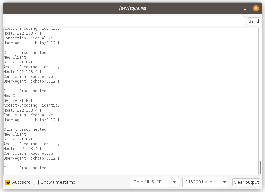Click the first New Client. output line
This screenshot has width=265, height=192.
pyautogui.click(x=16, y=57)
